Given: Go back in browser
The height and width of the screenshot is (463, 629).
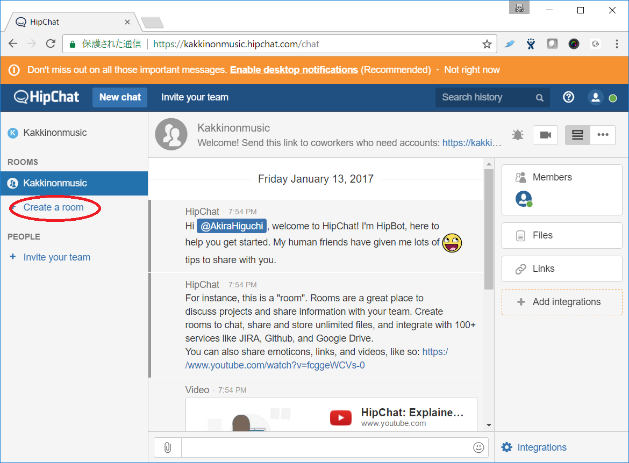Looking at the screenshot, I should click(13, 44).
